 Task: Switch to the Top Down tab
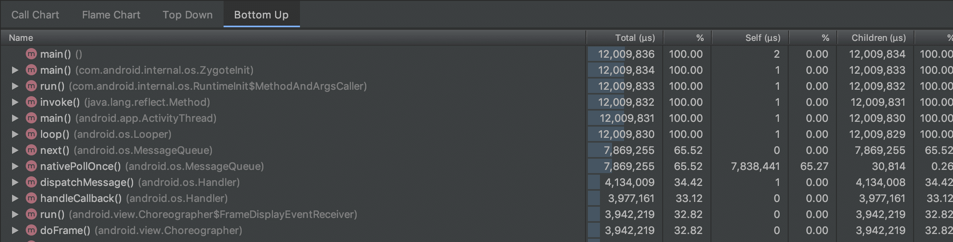click(187, 15)
